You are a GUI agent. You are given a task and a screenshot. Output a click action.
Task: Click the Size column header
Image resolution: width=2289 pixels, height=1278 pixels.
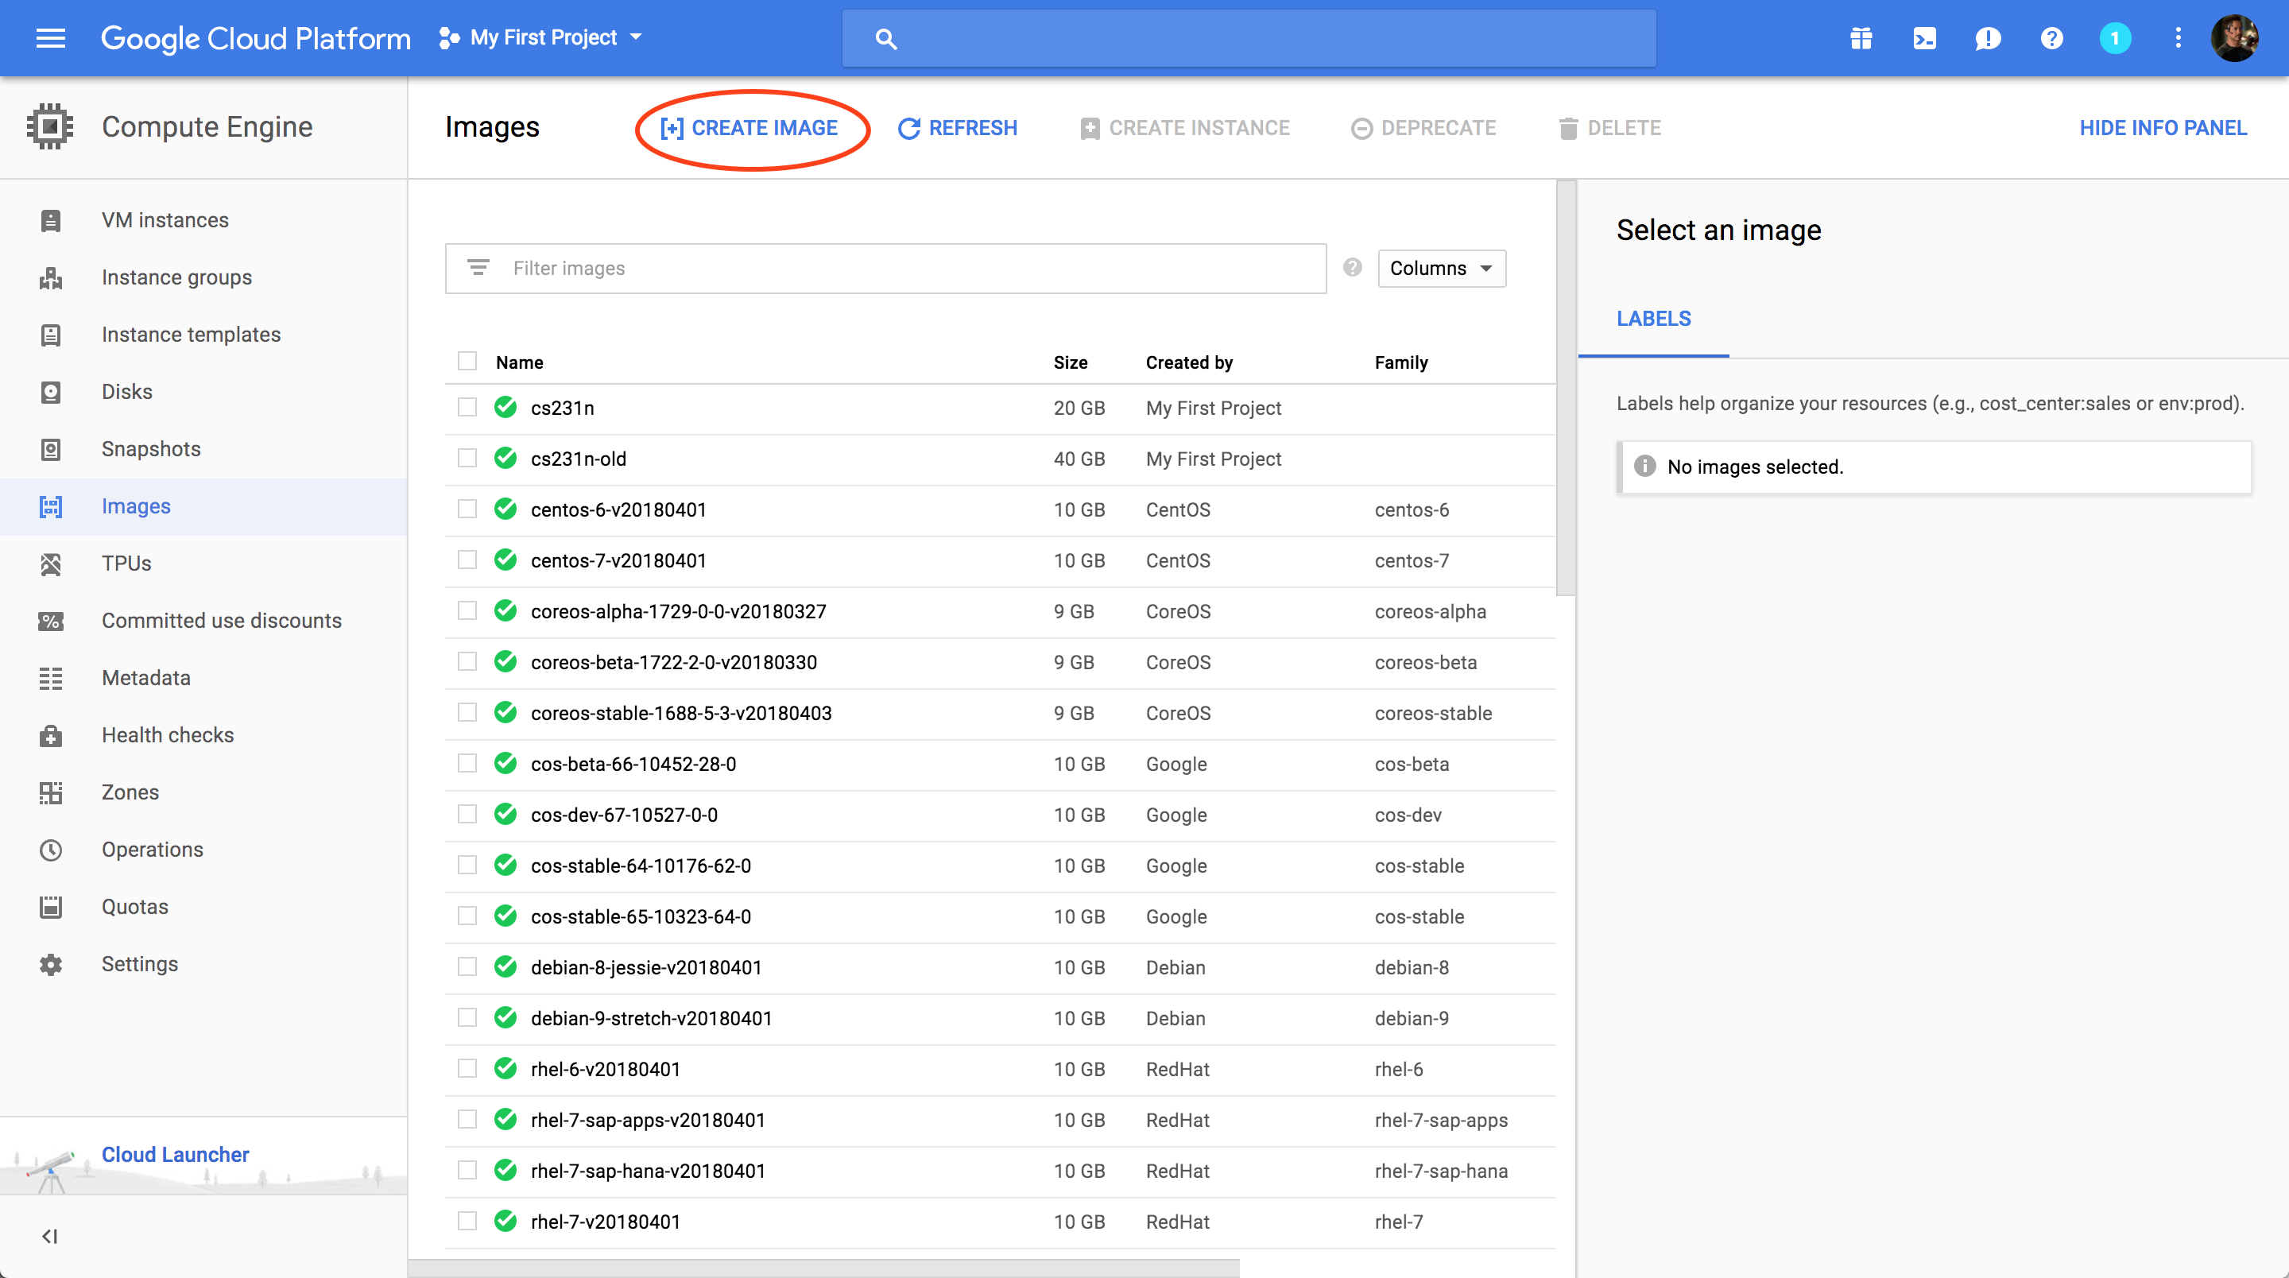pyautogui.click(x=1070, y=362)
